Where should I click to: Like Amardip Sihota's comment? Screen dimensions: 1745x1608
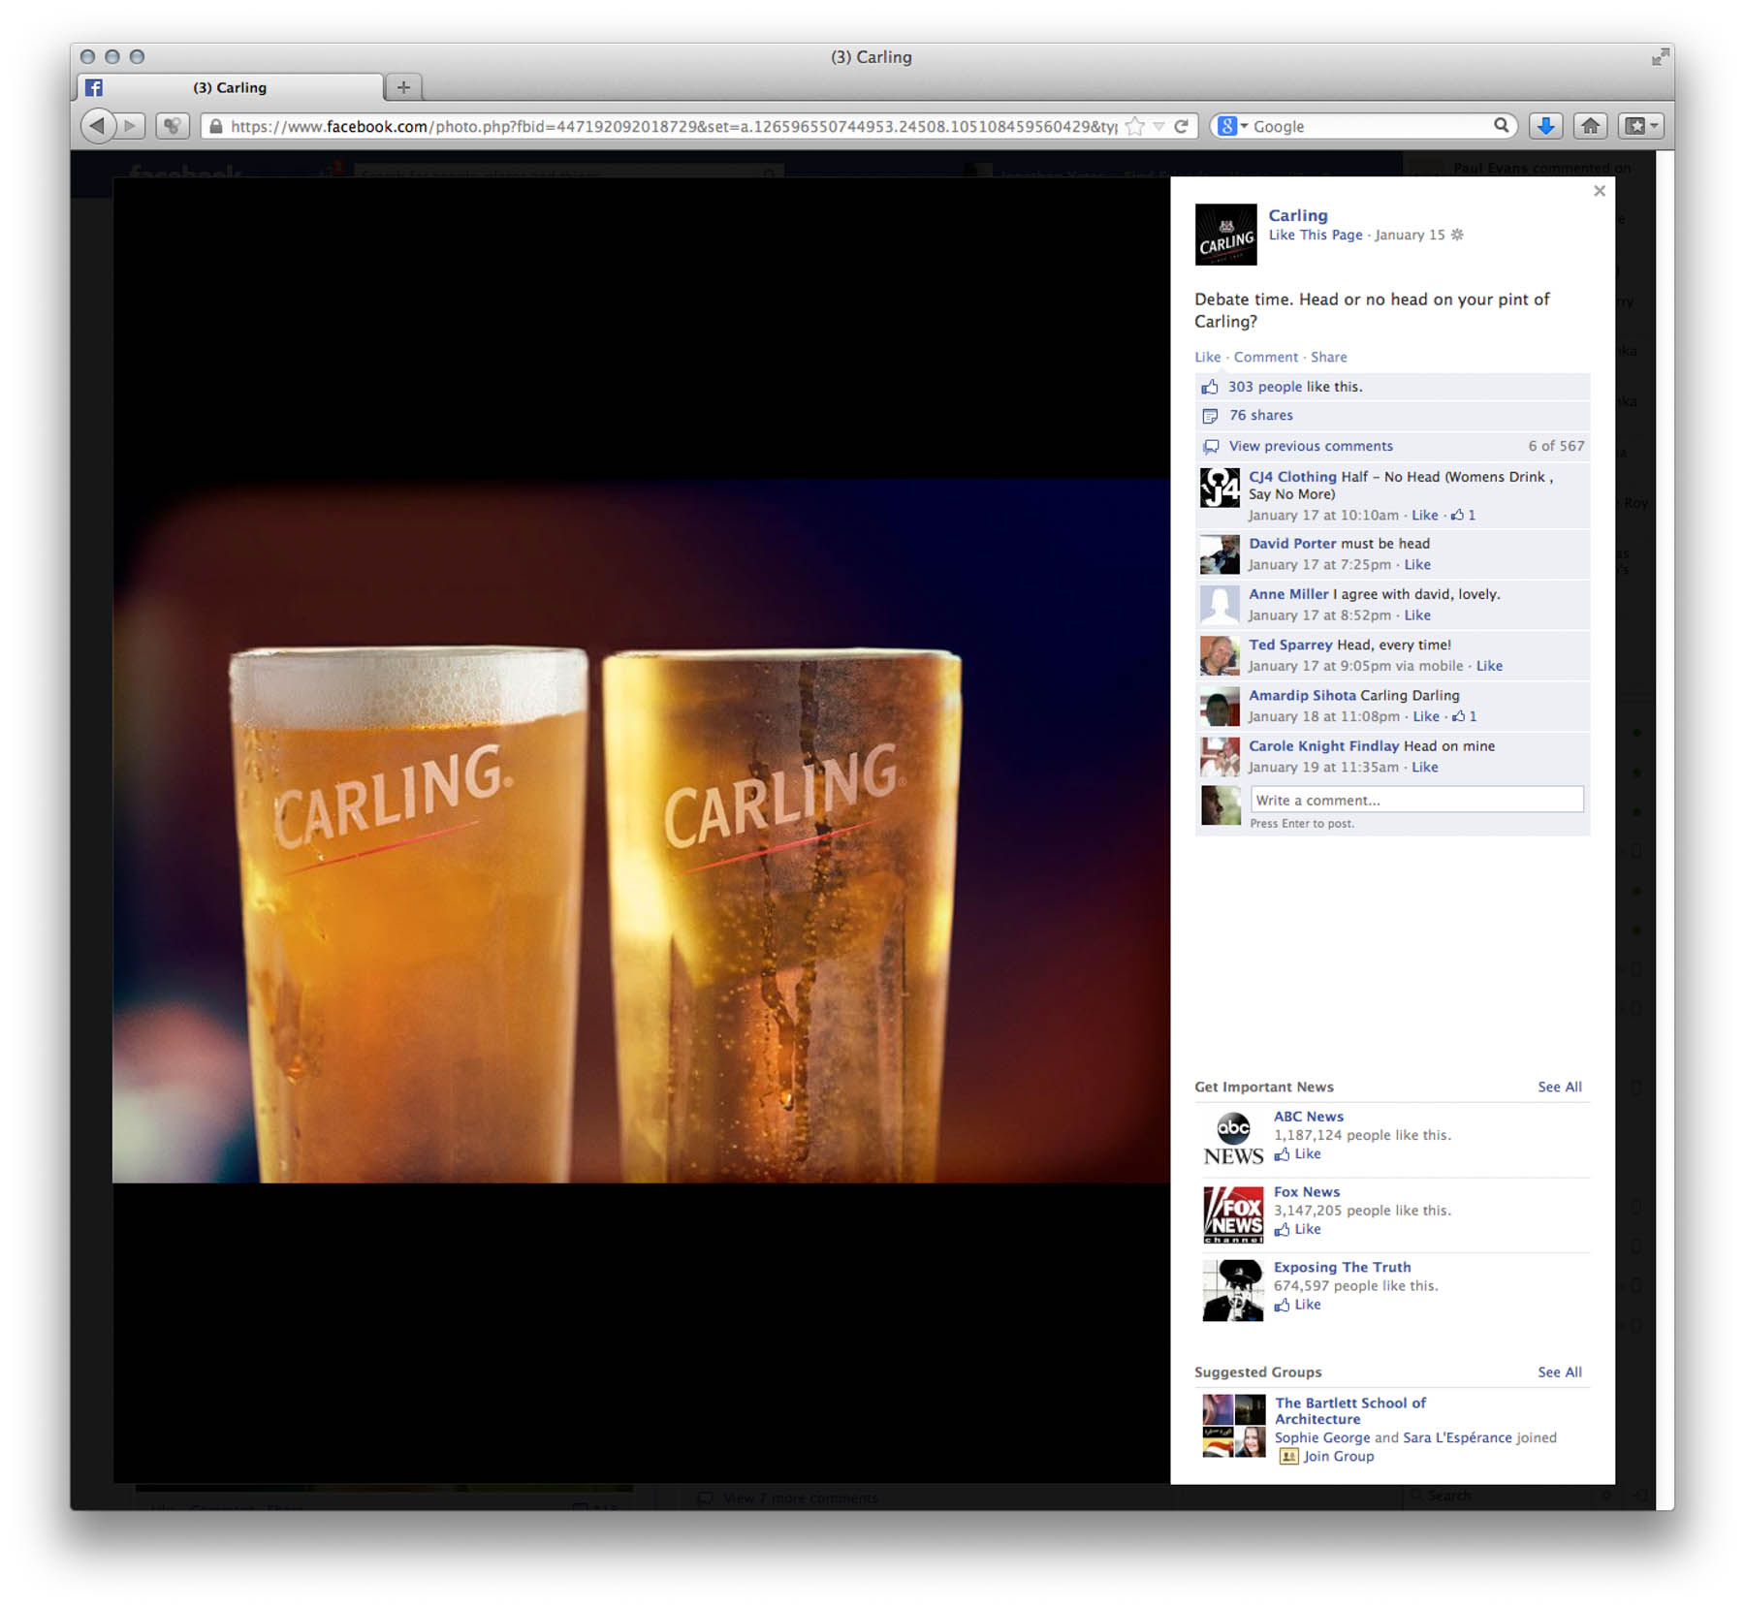(1426, 716)
